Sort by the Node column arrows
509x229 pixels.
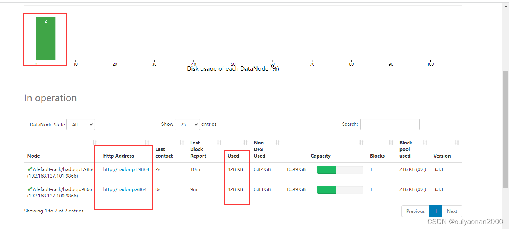pos(95,143)
